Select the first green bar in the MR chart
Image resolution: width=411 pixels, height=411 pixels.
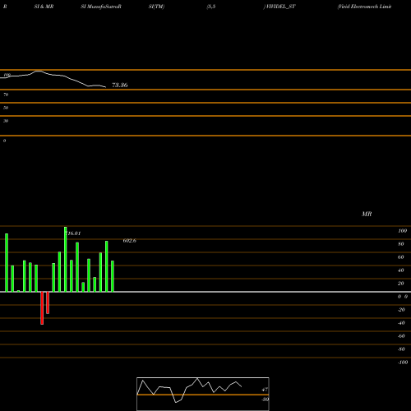point(7,263)
